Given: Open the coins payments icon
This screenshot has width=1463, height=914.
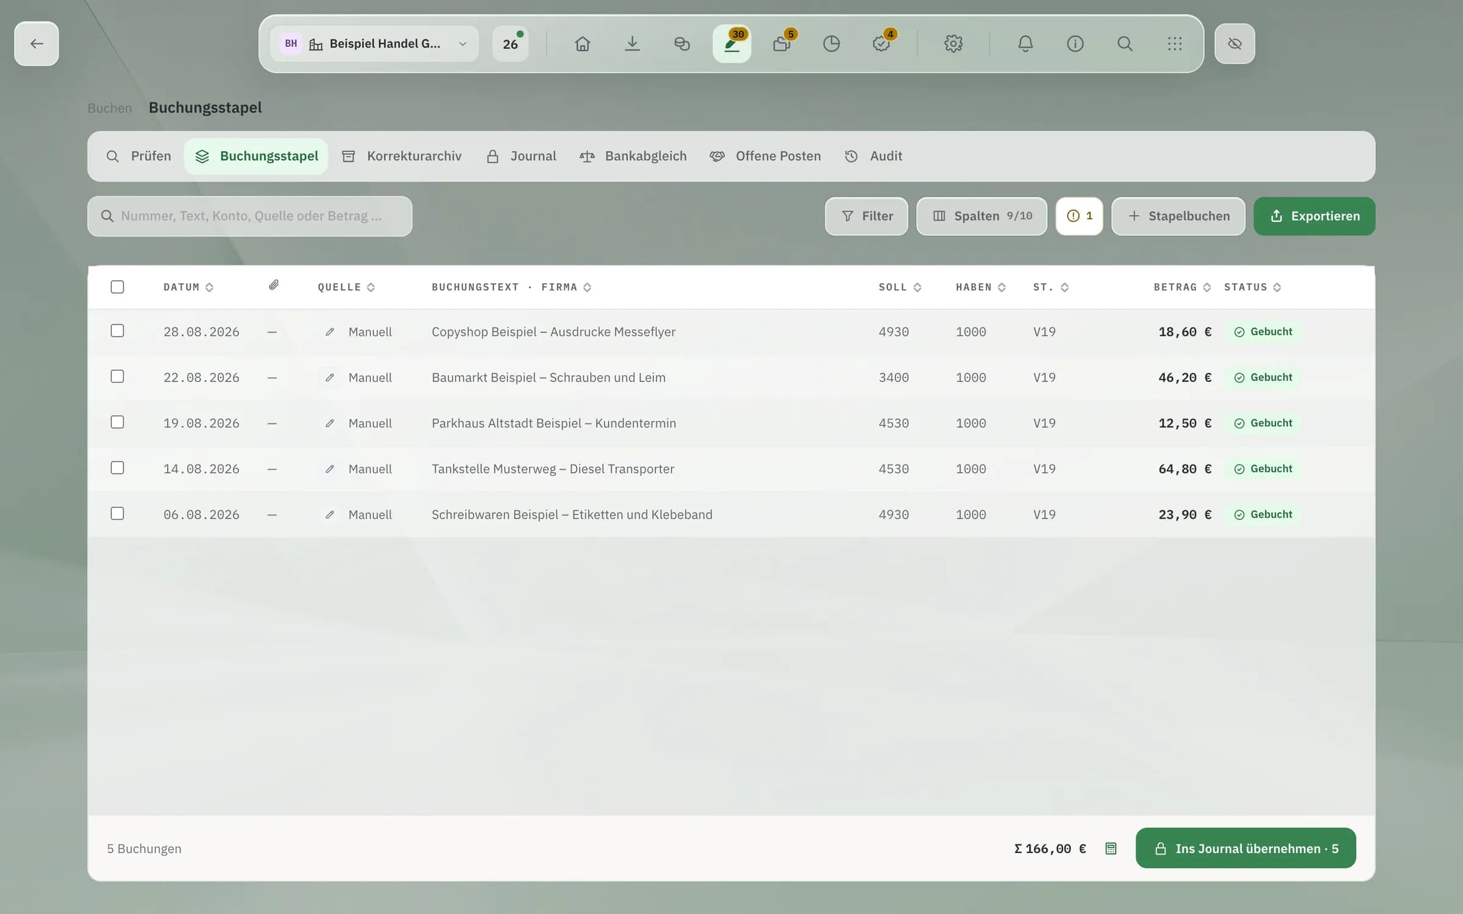Looking at the screenshot, I should click(682, 44).
